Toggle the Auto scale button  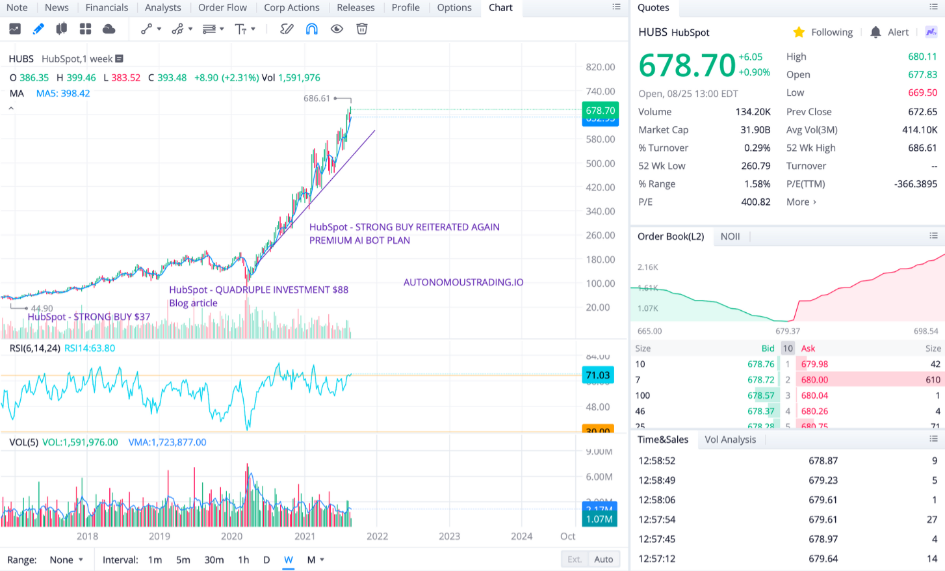pyautogui.click(x=604, y=559)
